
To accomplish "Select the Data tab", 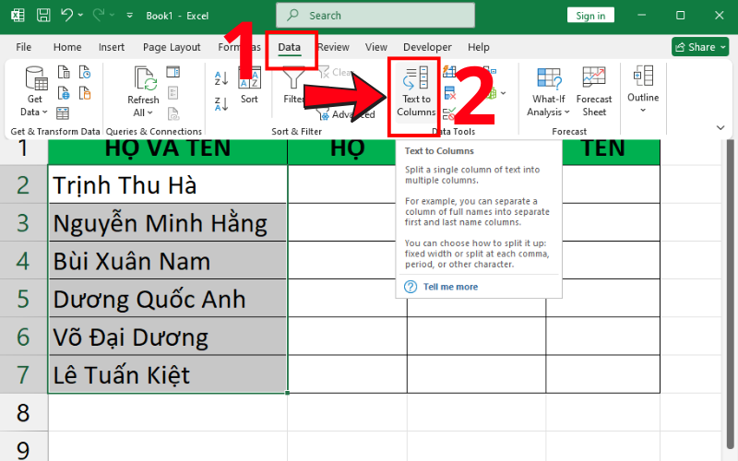I will tap(289, 47).
